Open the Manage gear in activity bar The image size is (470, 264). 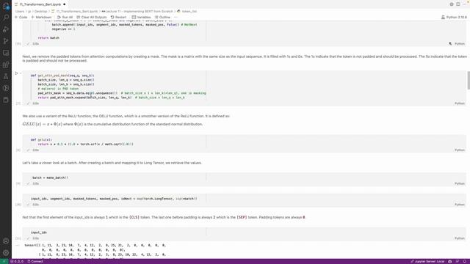(6, 252)
